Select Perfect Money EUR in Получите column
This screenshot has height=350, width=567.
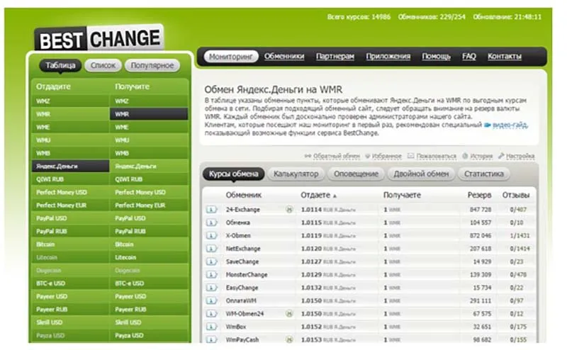click(149, 205)
